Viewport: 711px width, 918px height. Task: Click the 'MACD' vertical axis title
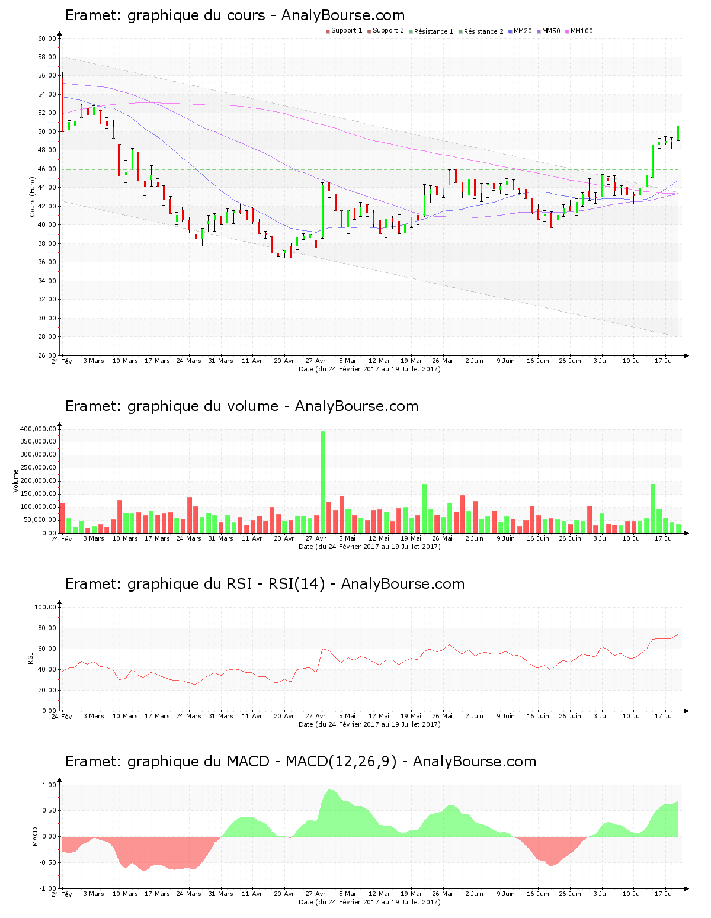pos(35,836)
